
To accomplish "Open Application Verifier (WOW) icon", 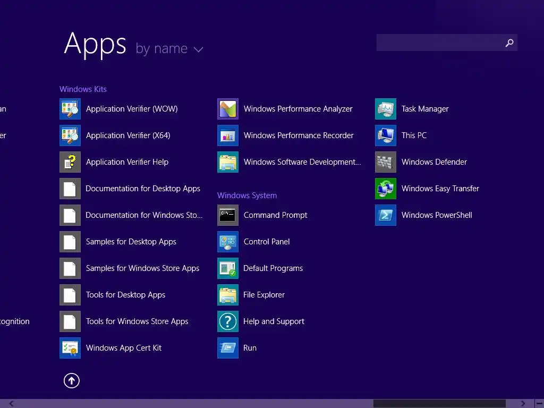I will click(70, 109).
